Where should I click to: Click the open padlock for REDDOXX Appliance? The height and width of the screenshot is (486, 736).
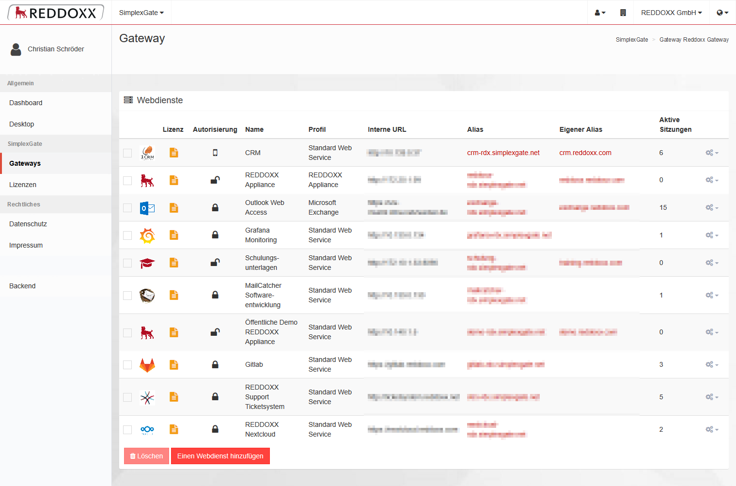coord(215,180)
